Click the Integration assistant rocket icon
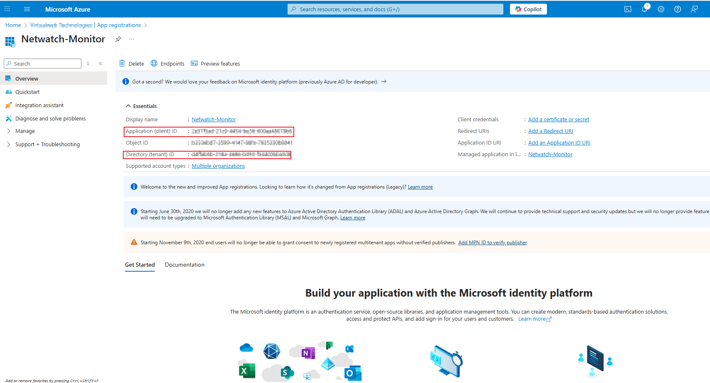The image size is (710, 383). [8, 105]
